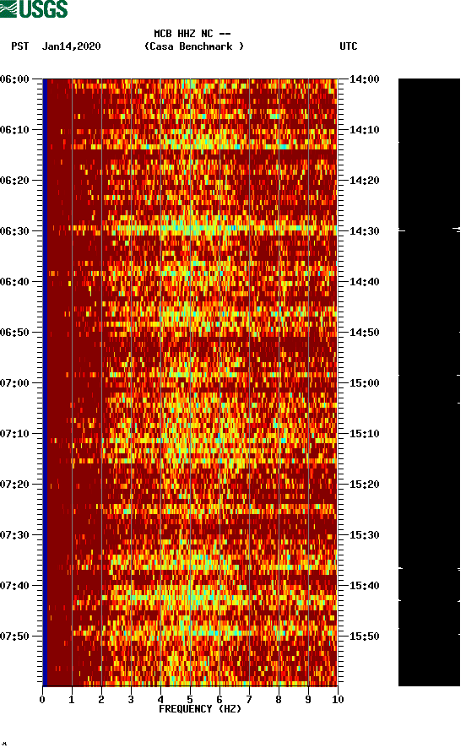Click the blue low-frequency band at spectrogram edge
The image size is (466, 753).
click(x=45, y=382)
